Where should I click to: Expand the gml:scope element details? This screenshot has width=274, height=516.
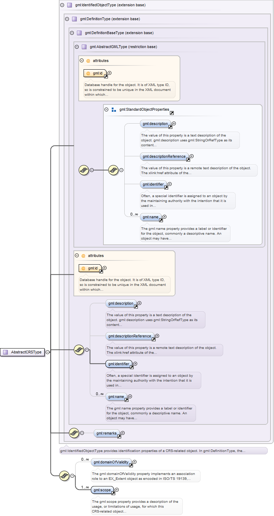[x=117, y=490]
